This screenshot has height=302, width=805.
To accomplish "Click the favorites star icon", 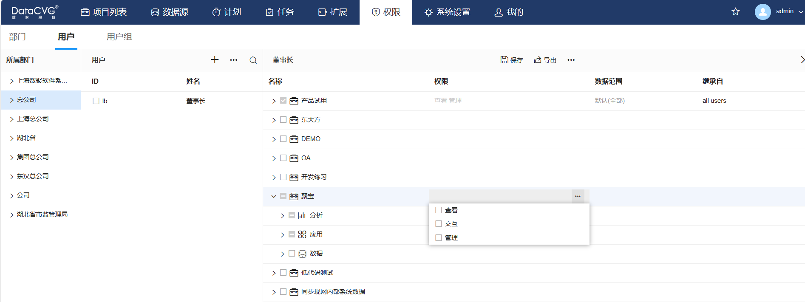I will pyautogui.click(x=735, y=12).
